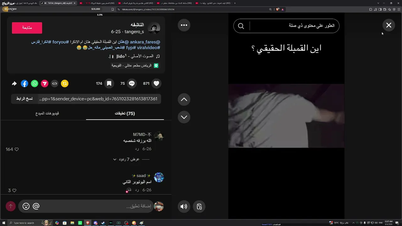Screen dimensions: 402x226
Task: Toggle the auto-scroll icon beside volume
Action: (199, 206)
